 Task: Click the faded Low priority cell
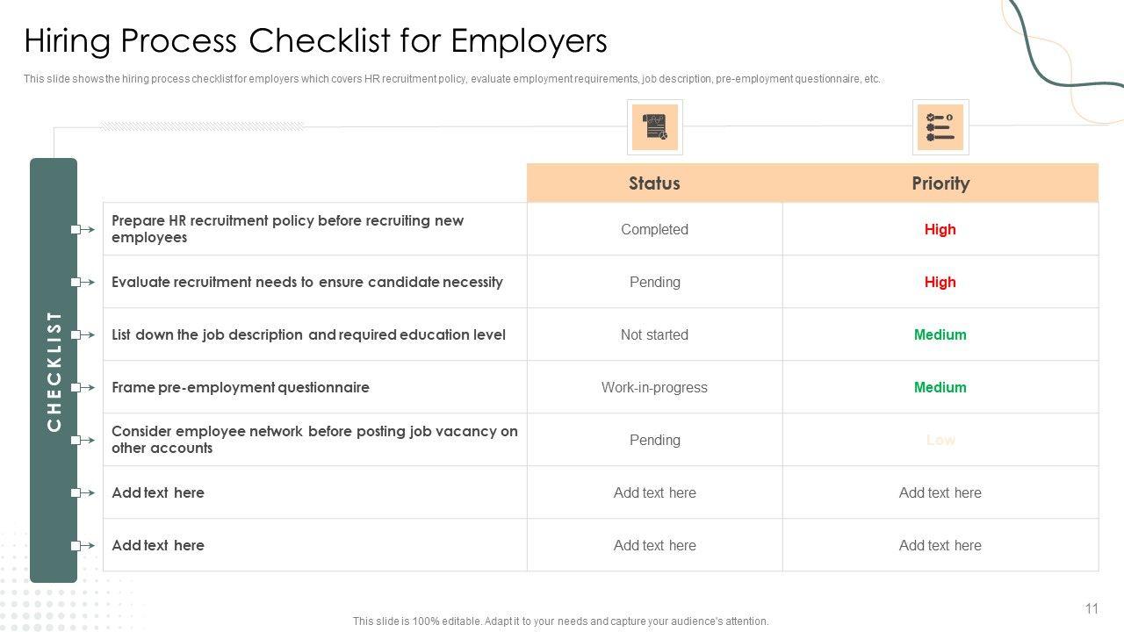click(940, 441)
